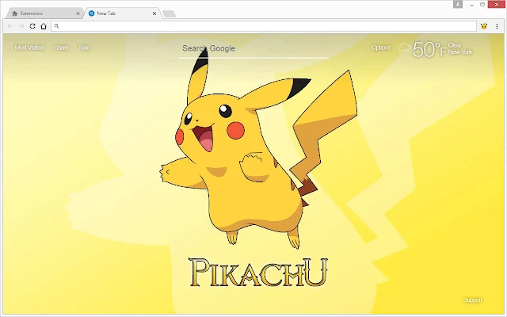Image resolution: width=507 pixels, height=317 pixels.
Task: Reload the page with the refresh icon
Action: click(x=32, y=26)
